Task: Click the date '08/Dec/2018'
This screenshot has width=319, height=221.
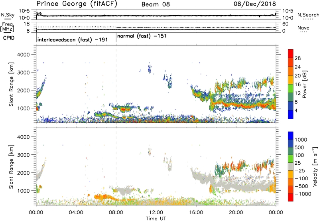Action: [255, 4]
